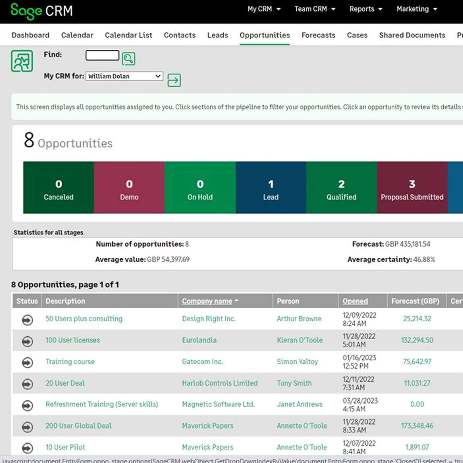Switch to the Dashboard tab
This screenshot has width=463, height=463.
(30, 35)
